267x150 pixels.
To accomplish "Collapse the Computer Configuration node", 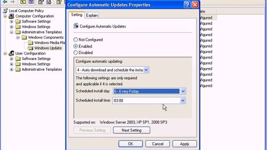I will coord(5,16).
